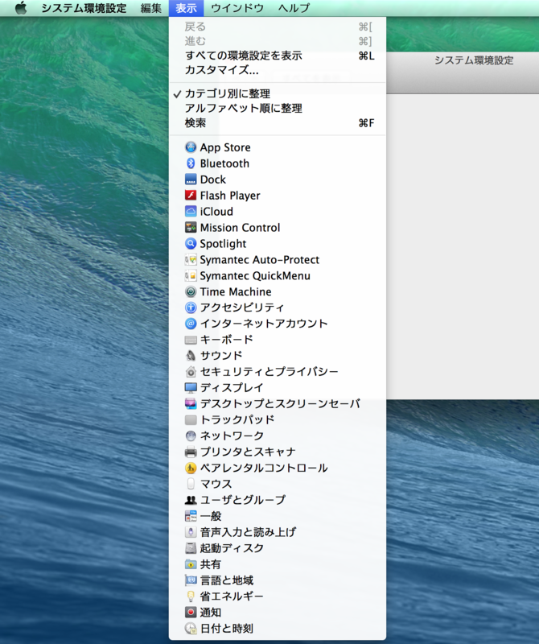Open the 省エネルギー light bulb icon
539x644 pixels.
191,596
